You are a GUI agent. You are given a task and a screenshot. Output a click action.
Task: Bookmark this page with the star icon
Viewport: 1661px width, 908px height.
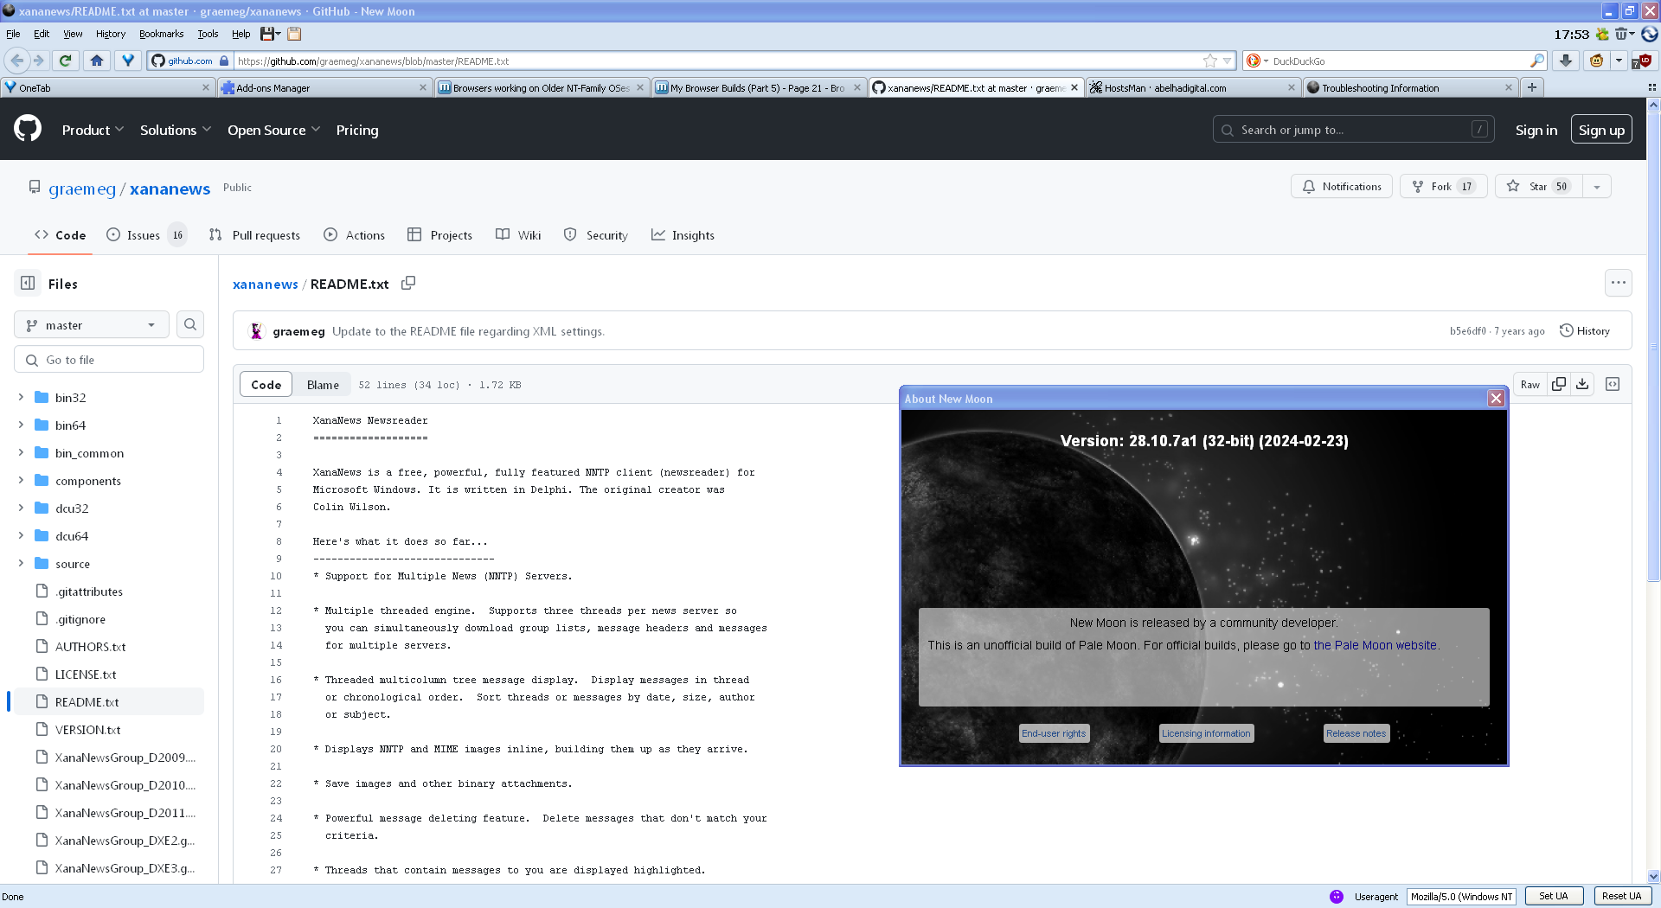point(1209,61)
